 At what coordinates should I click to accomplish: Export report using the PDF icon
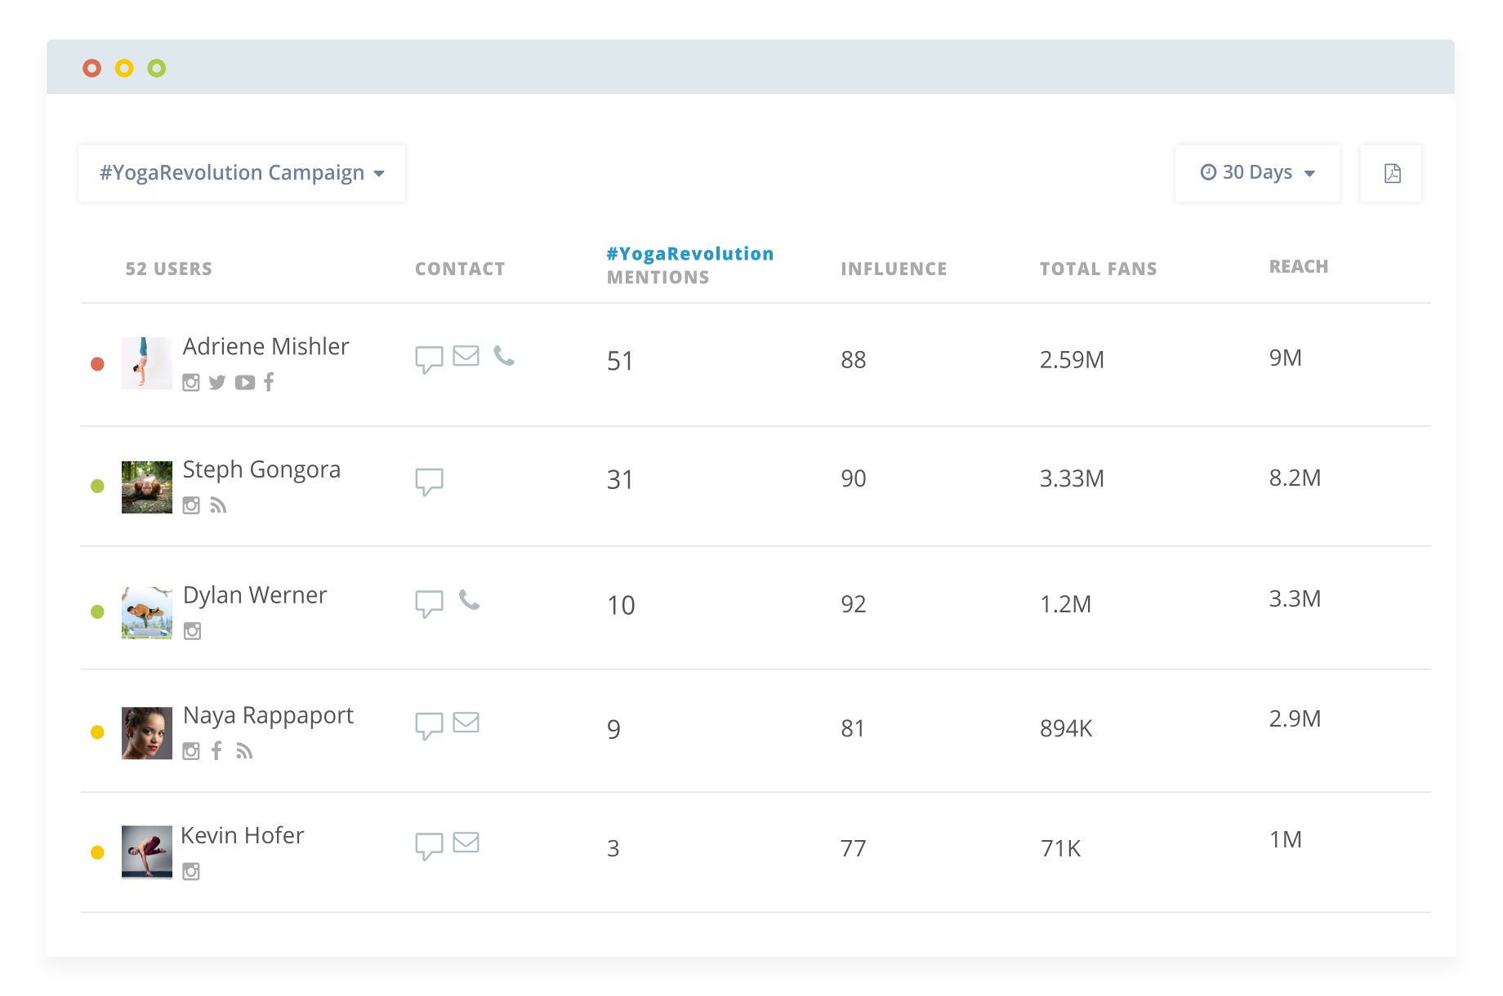1392,173
